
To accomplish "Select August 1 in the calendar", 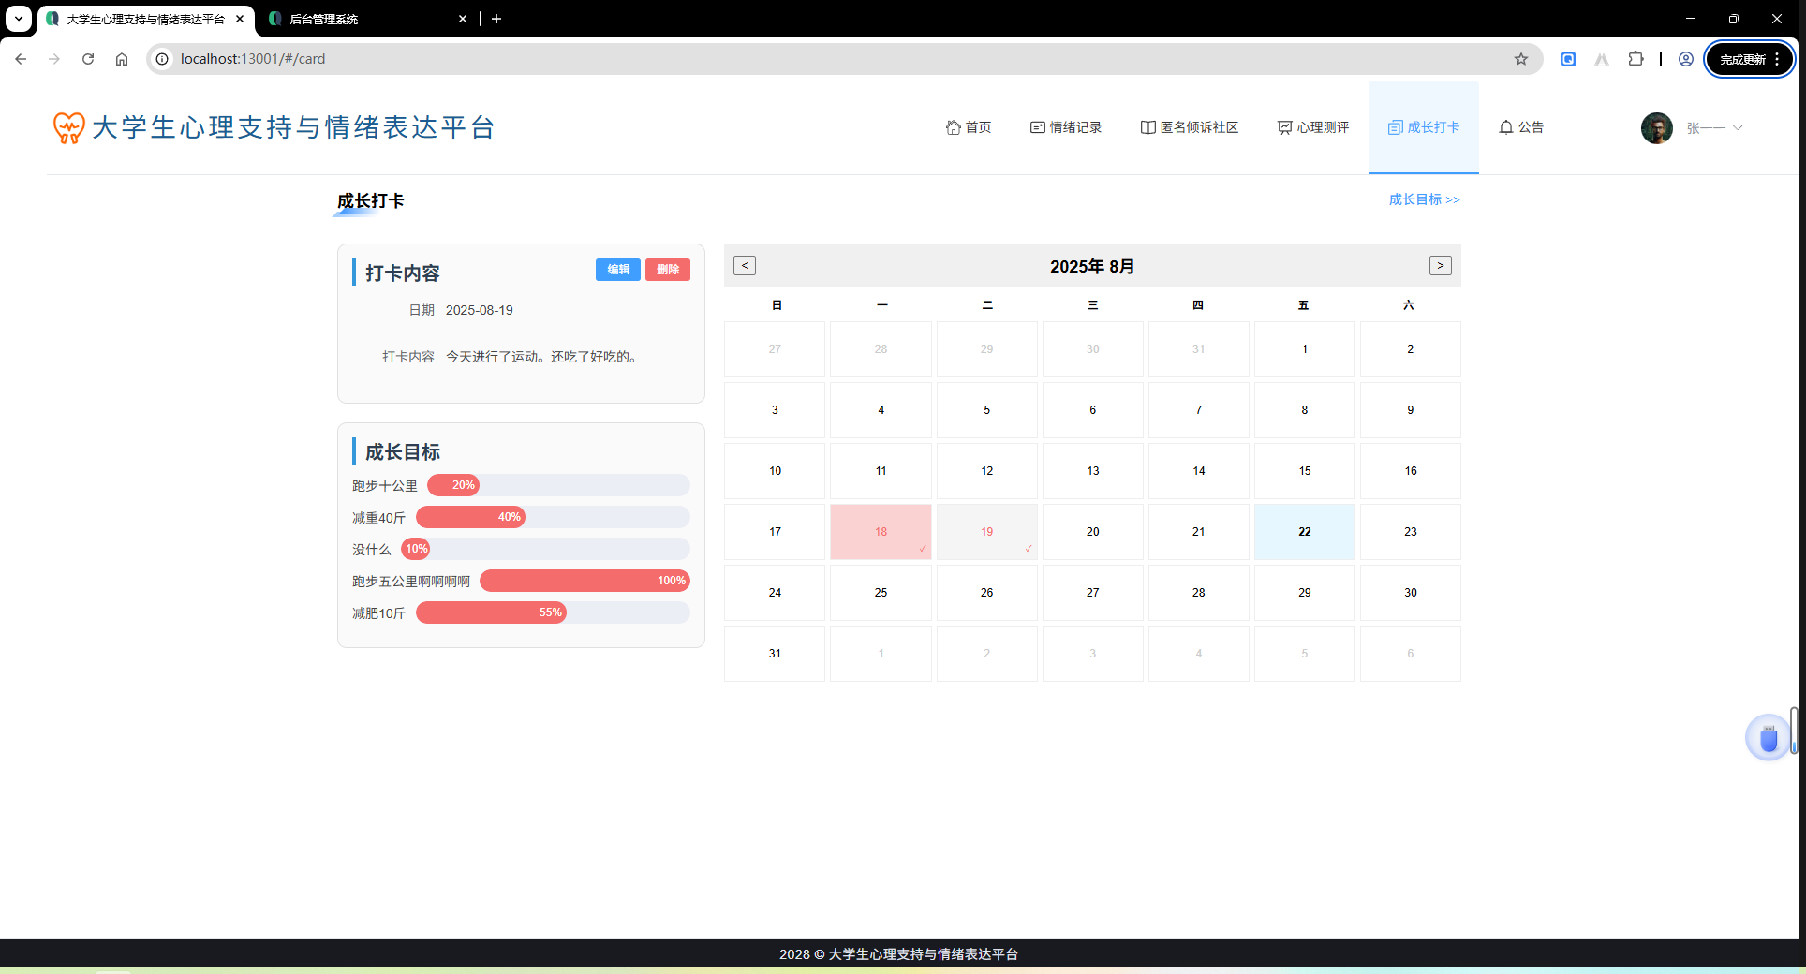I will point(1304,349).
